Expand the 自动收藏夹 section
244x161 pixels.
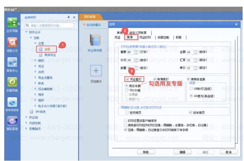pos(84,25)
